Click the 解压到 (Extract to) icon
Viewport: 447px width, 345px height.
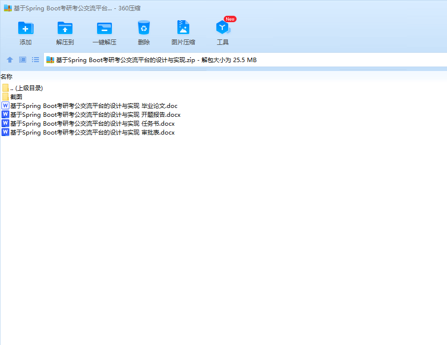click(65, 28)
